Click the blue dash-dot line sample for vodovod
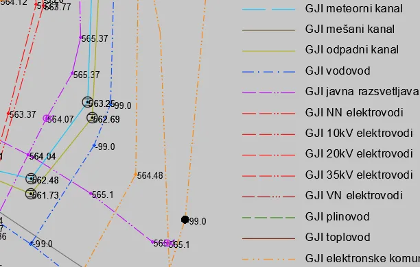Screen dimensions: 420x267 (268, 72)
